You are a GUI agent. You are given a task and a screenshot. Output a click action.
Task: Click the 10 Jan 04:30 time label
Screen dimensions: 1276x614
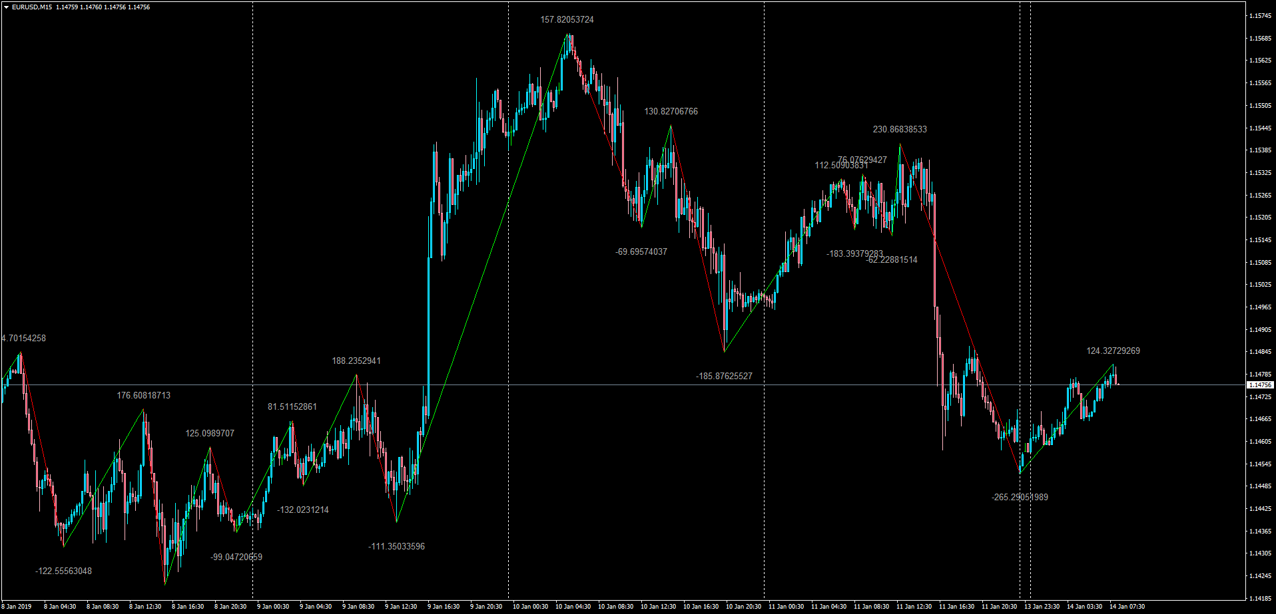(x=573, y=607)
